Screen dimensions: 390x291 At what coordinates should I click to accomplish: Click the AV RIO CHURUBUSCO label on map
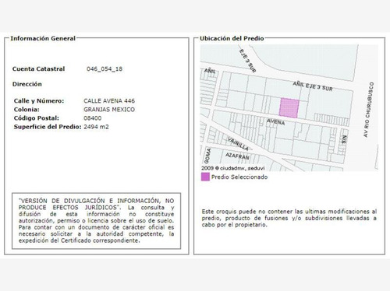tap(369, 110)
